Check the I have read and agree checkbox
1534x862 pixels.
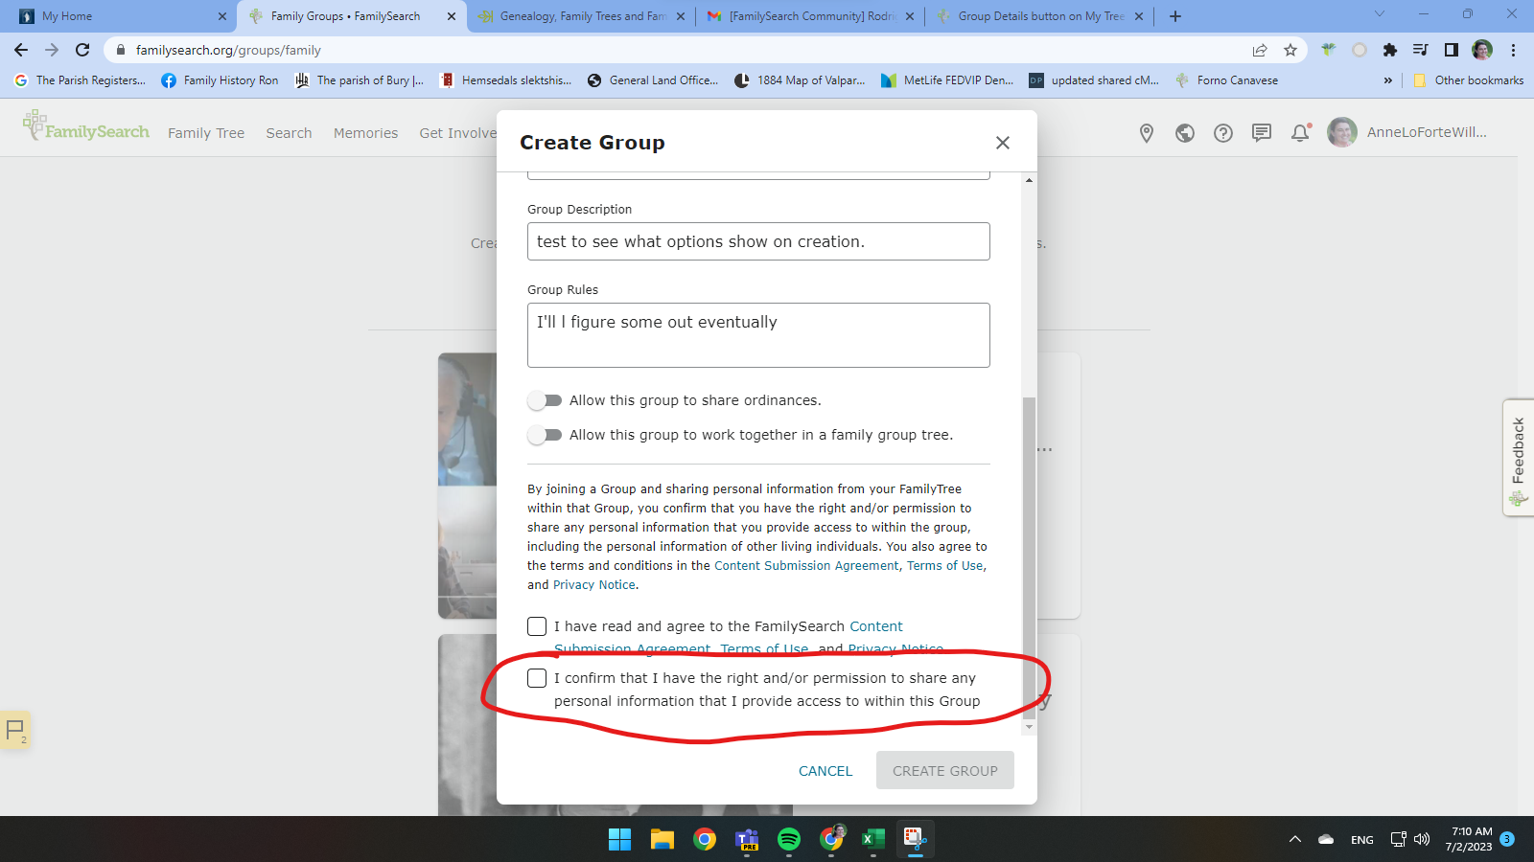(537, 626)
